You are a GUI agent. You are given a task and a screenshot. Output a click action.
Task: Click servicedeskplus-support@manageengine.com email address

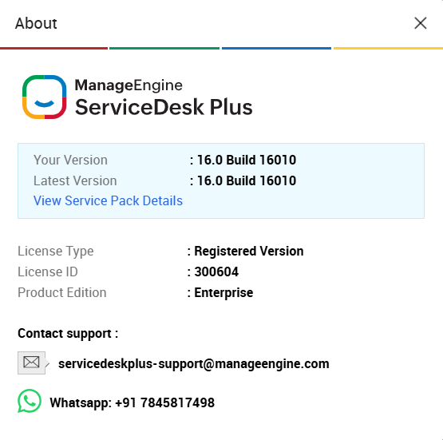pyautogui.click(x=194, y=363)
